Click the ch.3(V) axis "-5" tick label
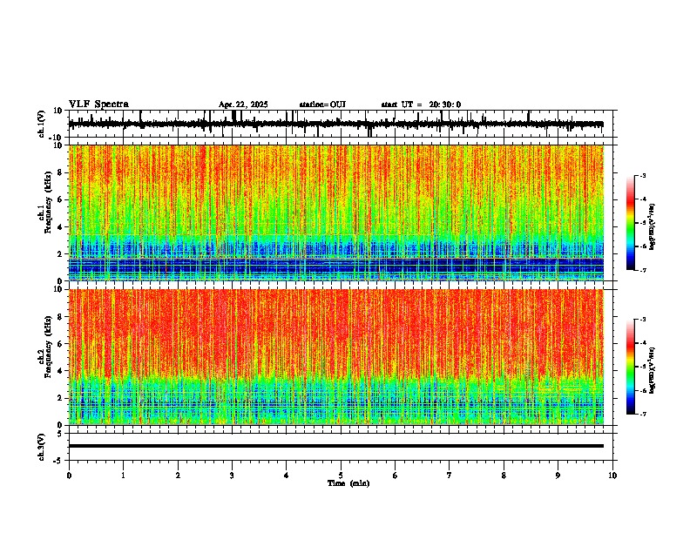The height and width of the screenshot is (533, 690). coord(59,460)
